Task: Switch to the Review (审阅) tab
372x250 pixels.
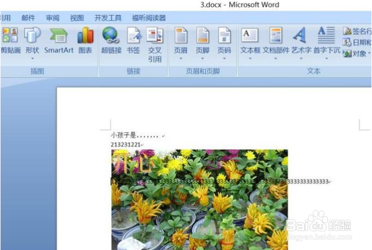Action: (x=53, y=18)
